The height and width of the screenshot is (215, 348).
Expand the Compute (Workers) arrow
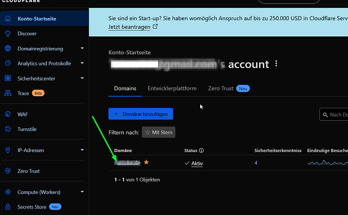(82, 192)
